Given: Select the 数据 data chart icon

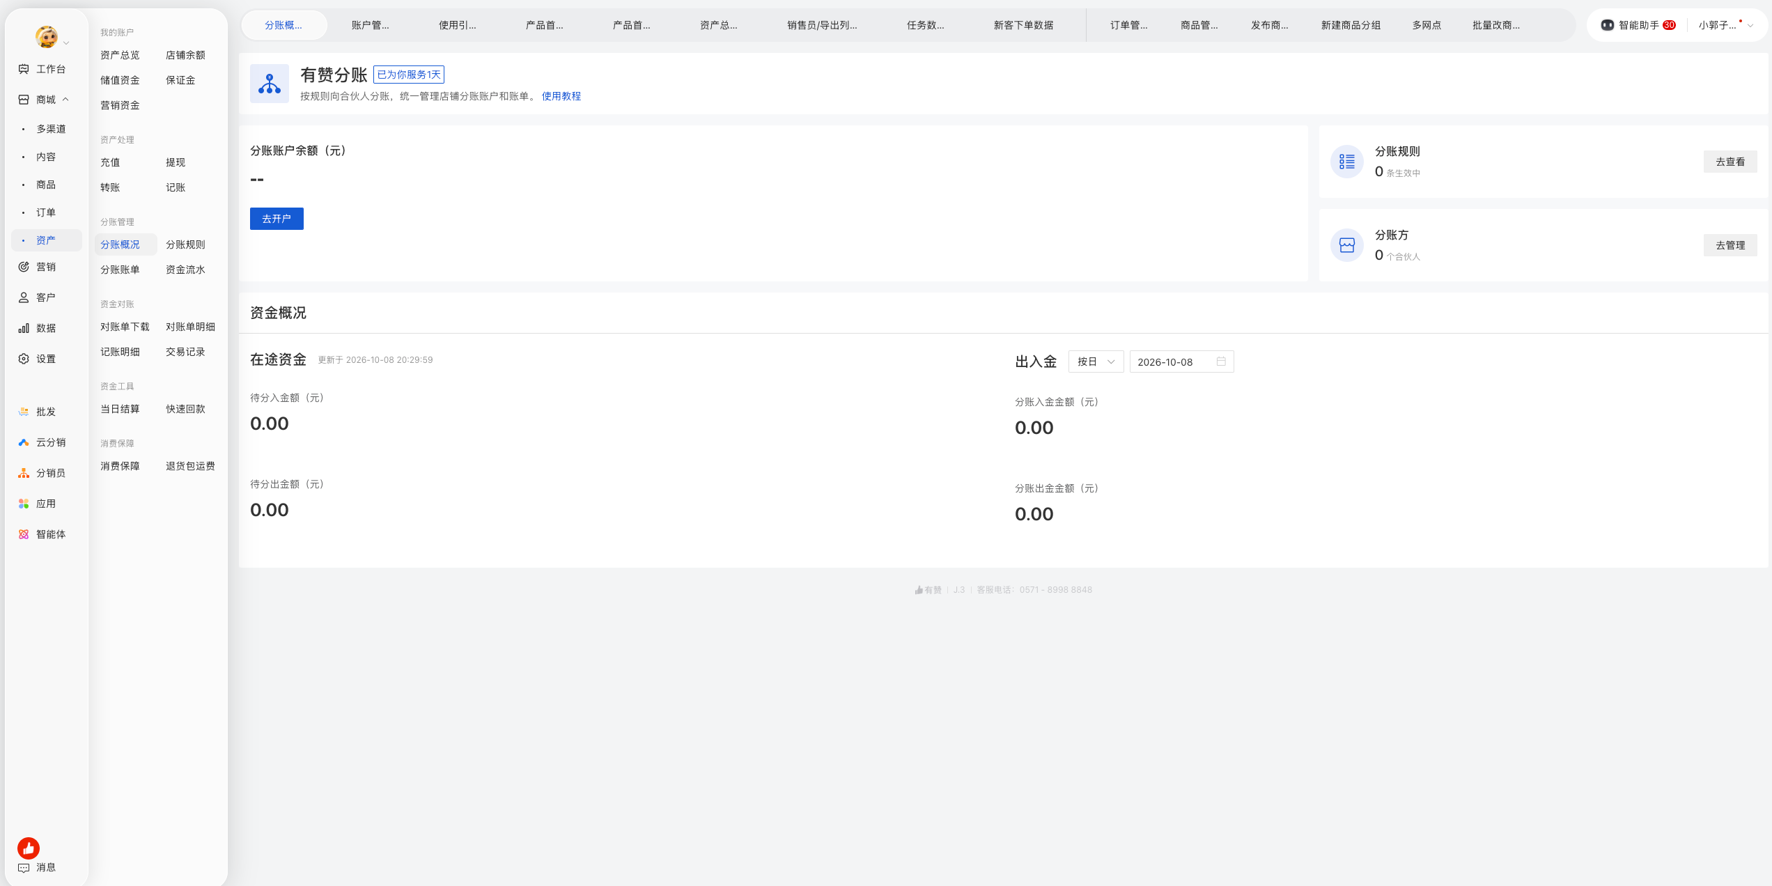Looking at the screenshot, I should pos(24,328).
